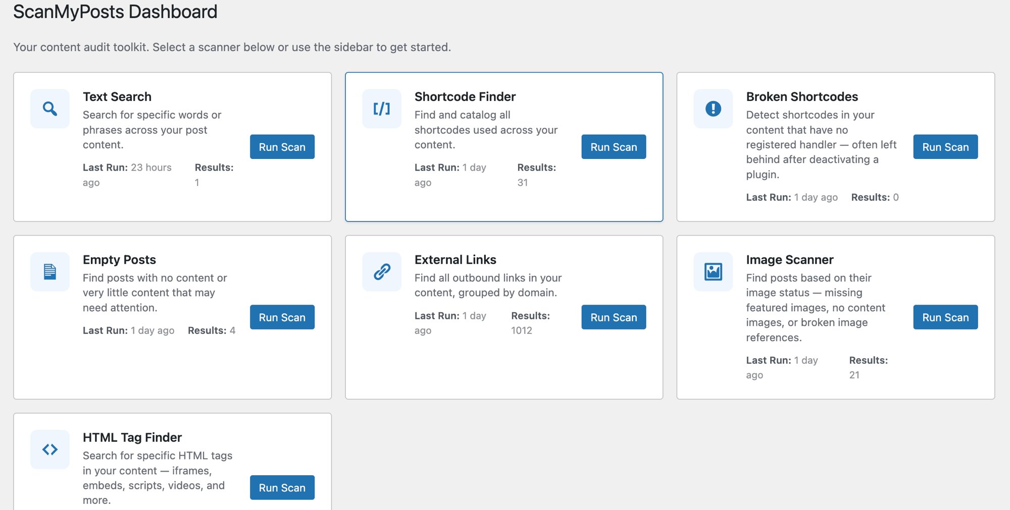Click the Broken Shortcodes alert icon
Viewport: 1010px width, 510px height.
click(x=713, y=108)
